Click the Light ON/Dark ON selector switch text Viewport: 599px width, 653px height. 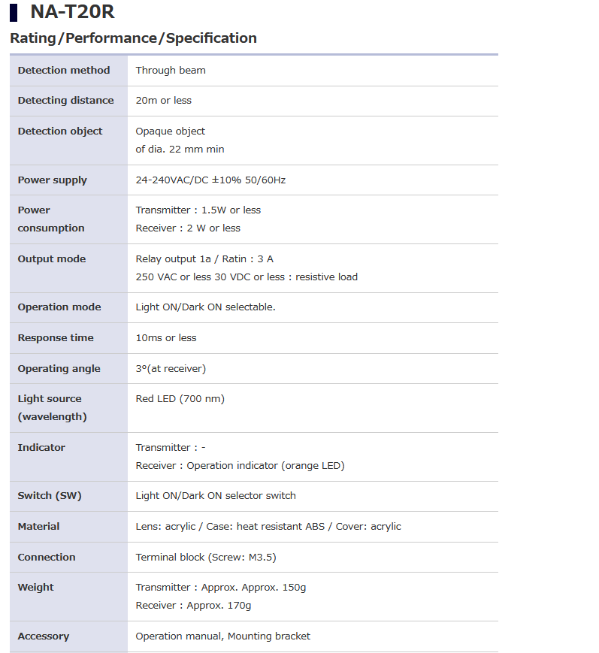(x=216, y=496)
